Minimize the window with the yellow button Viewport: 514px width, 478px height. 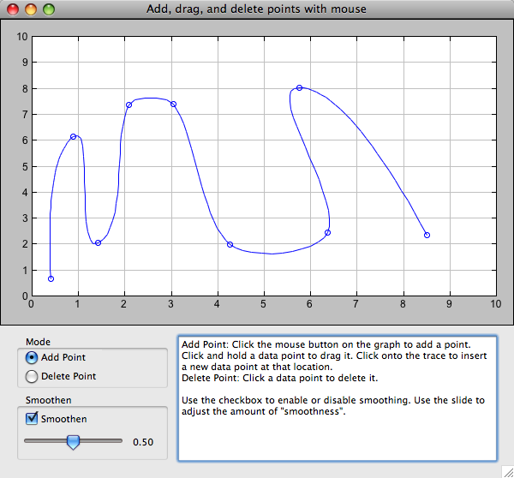pos(31,9)
